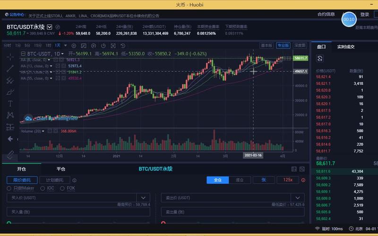Click the green buy amount slider handle

9,223
